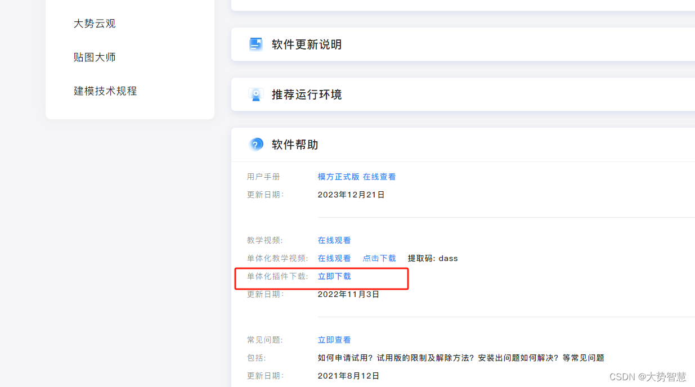Click the 包括: label
Screen dimensions: 695x387
pos(257,358)
